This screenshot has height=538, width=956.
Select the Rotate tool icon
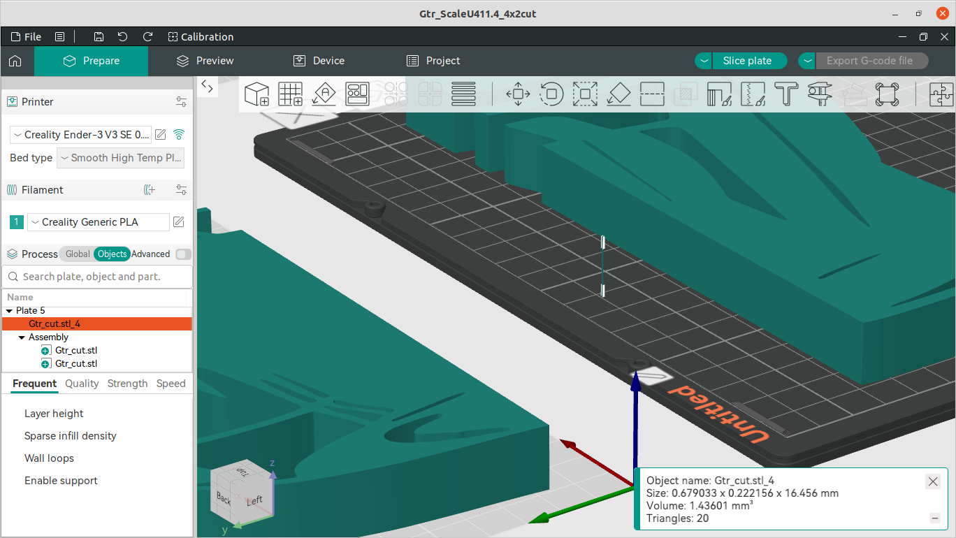pos(551,94)
